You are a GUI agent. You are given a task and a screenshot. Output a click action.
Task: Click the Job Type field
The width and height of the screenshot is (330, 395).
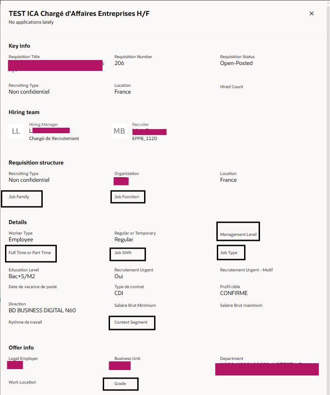[230, 252]
